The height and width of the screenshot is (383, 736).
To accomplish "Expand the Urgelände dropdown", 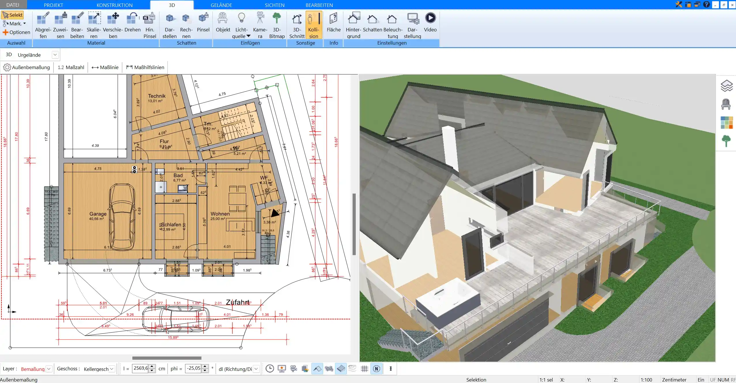I will click(55, 55).
